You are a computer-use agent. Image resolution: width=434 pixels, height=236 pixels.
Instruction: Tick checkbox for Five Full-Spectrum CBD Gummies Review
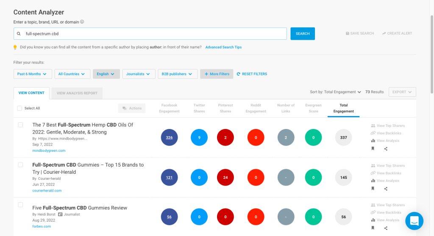point(20,205)
